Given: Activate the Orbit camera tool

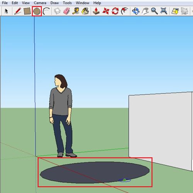Looking at the screenshot, I should point(136,11).
